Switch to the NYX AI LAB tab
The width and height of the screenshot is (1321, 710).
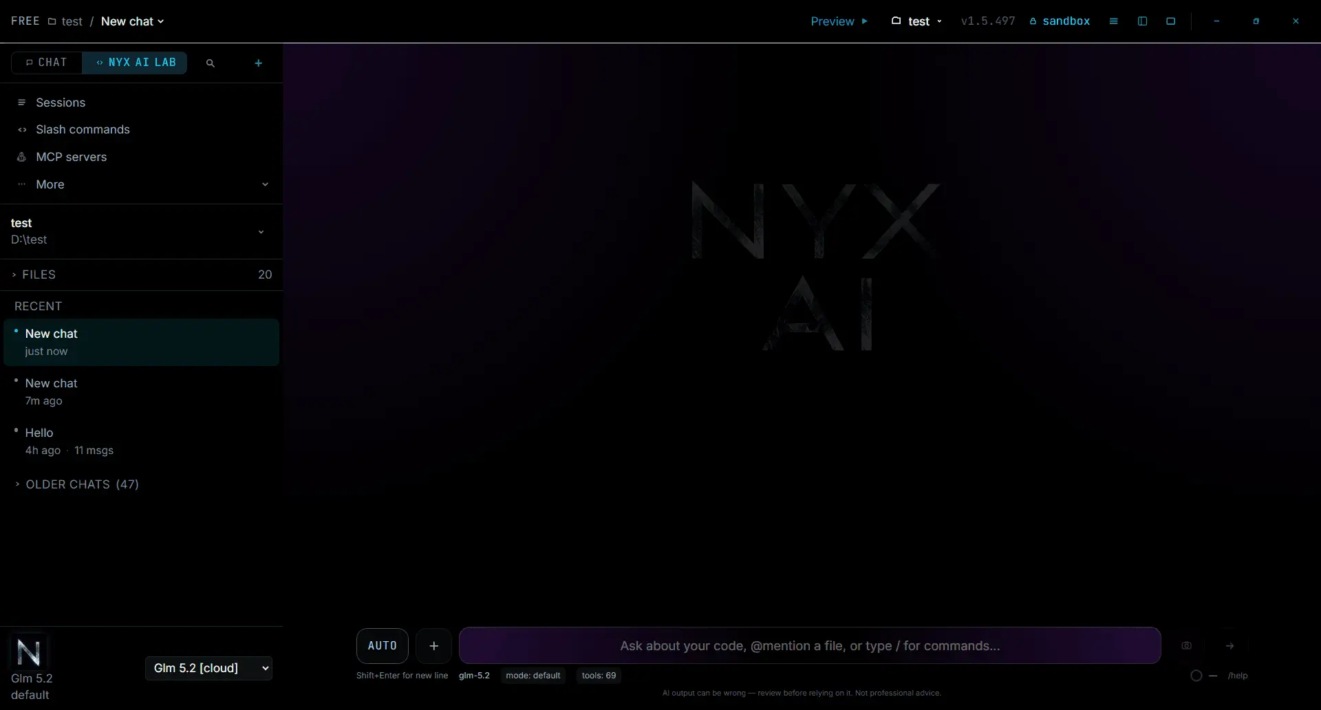(135, 63)
